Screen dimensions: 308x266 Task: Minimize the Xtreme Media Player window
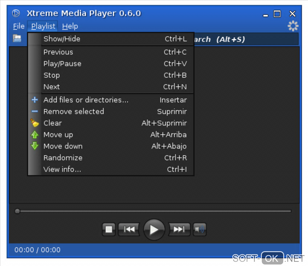pyautogui.click(x=265, y=15)
